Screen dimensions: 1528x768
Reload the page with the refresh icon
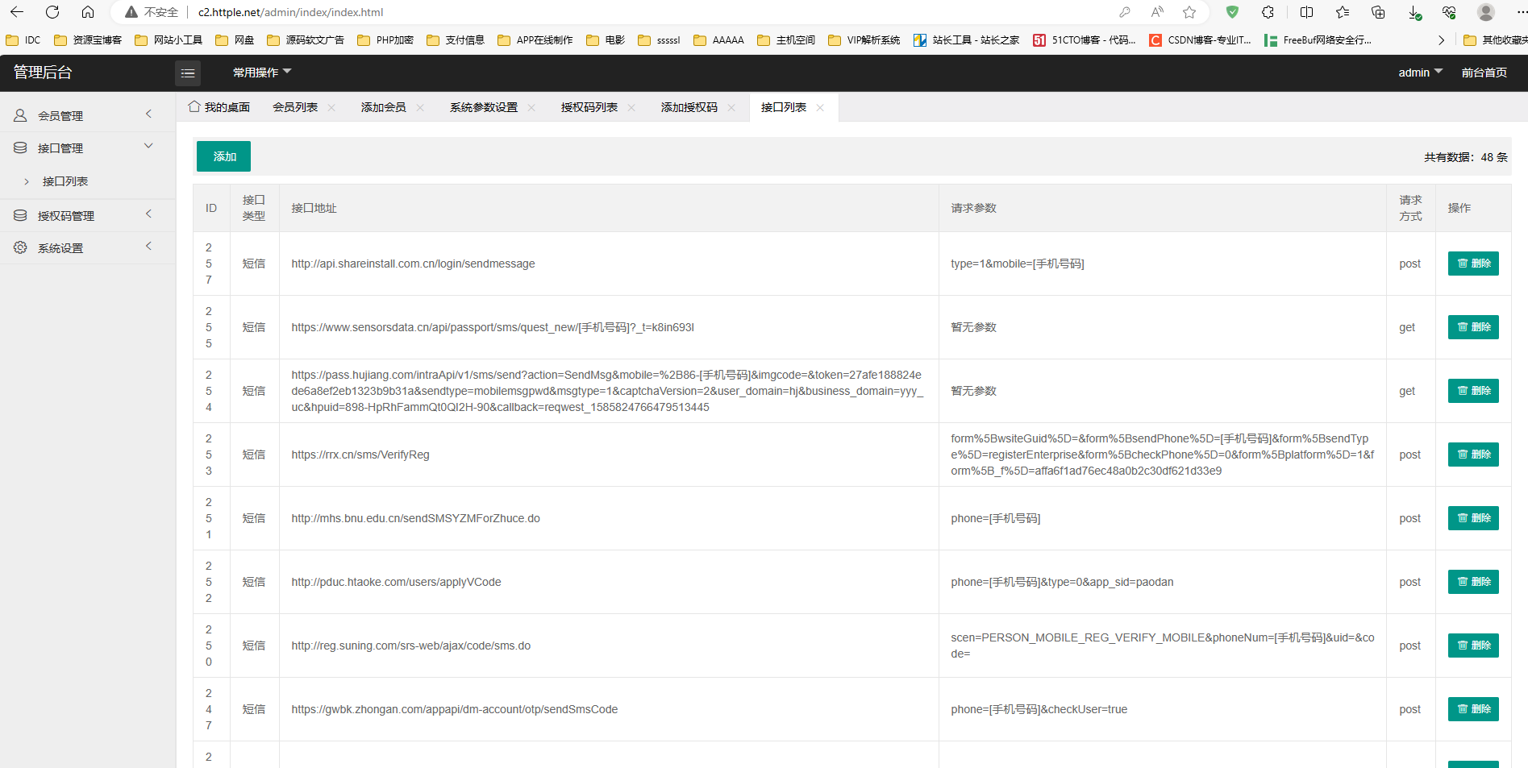(x=52, y=12)
